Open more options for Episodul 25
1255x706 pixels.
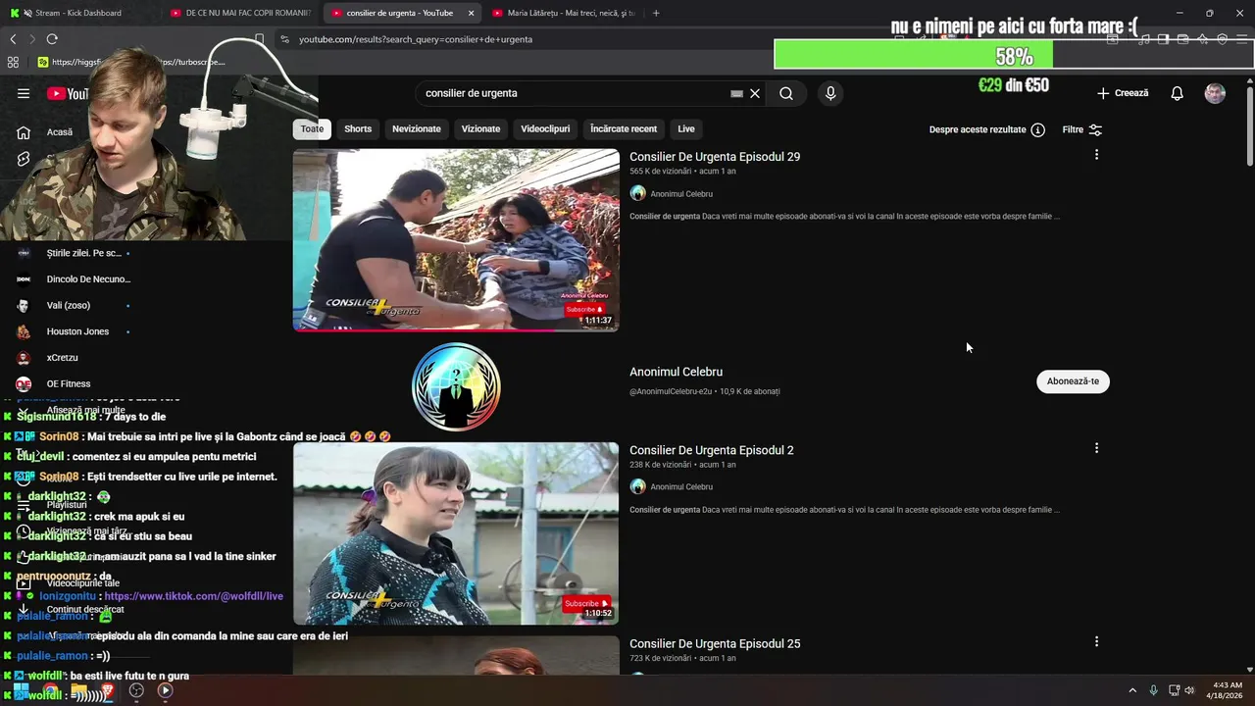click(1096, 641)
